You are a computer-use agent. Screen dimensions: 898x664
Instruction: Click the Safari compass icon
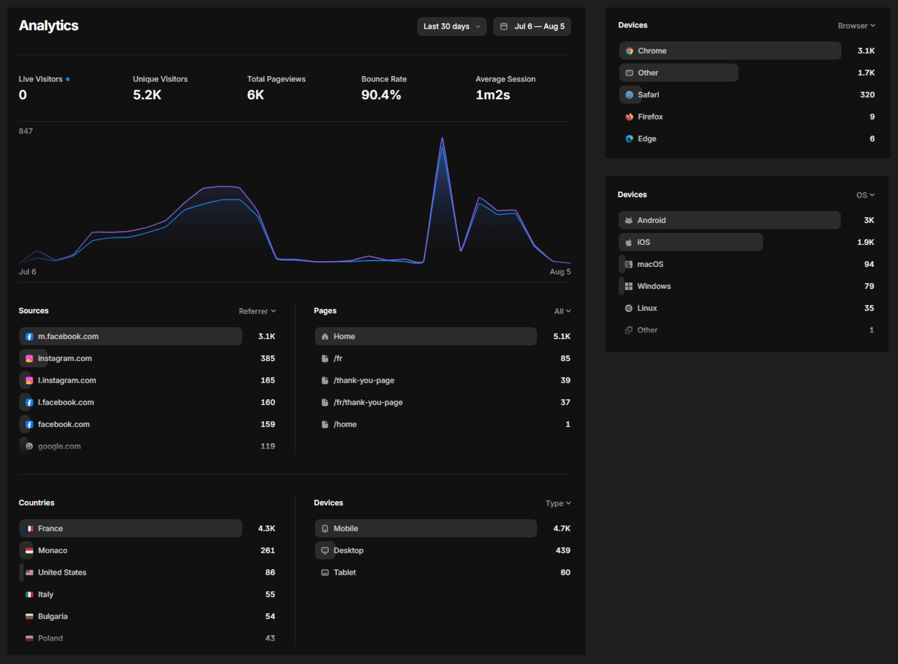pyautogui.click(x=629, y=95)
